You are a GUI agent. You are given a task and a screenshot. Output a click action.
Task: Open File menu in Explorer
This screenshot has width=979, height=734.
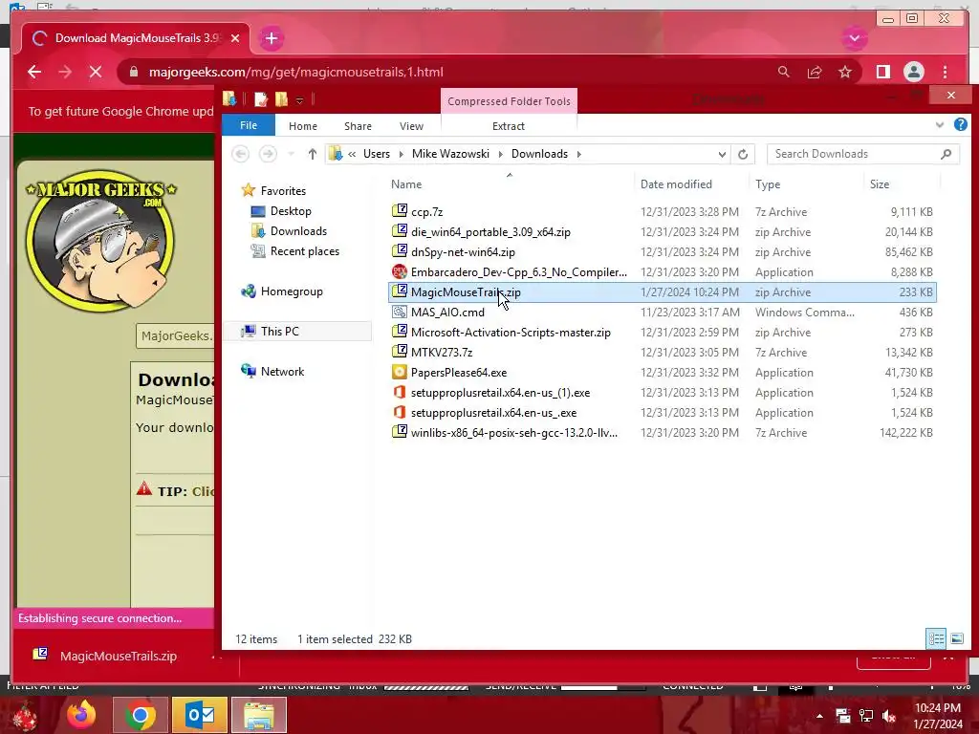point(249,125)
